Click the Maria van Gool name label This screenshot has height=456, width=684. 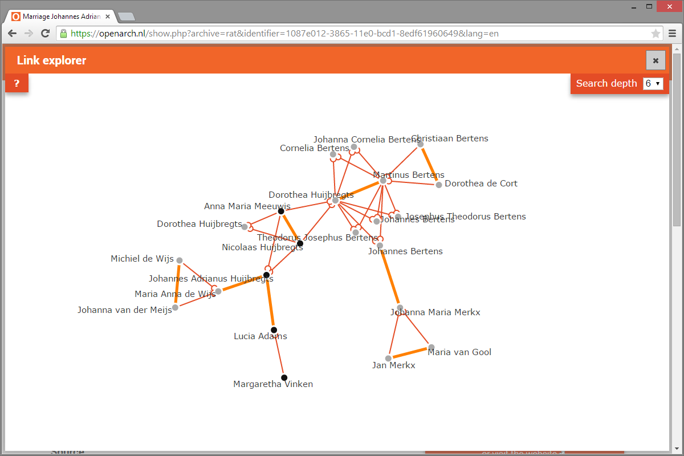pos(459,352)
